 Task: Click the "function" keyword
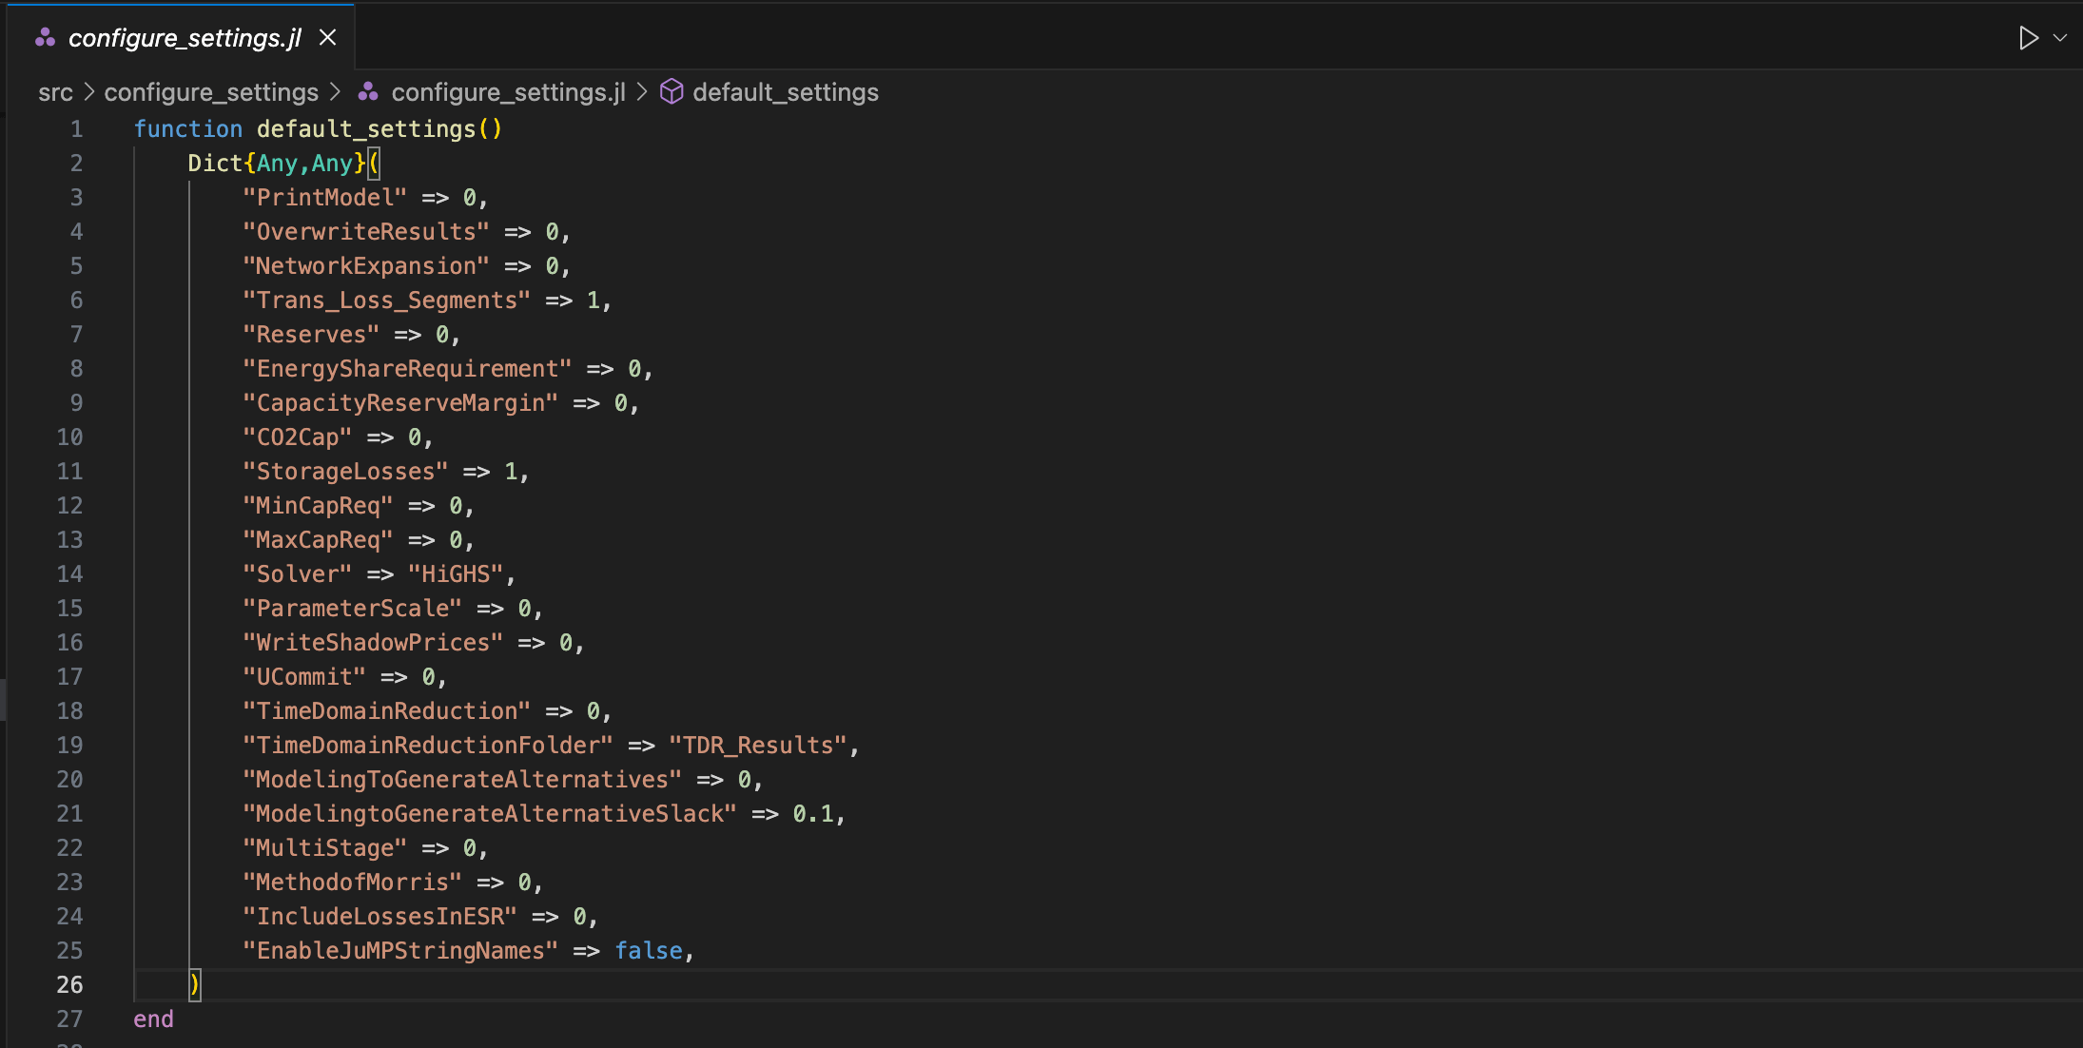click(188, 129)
